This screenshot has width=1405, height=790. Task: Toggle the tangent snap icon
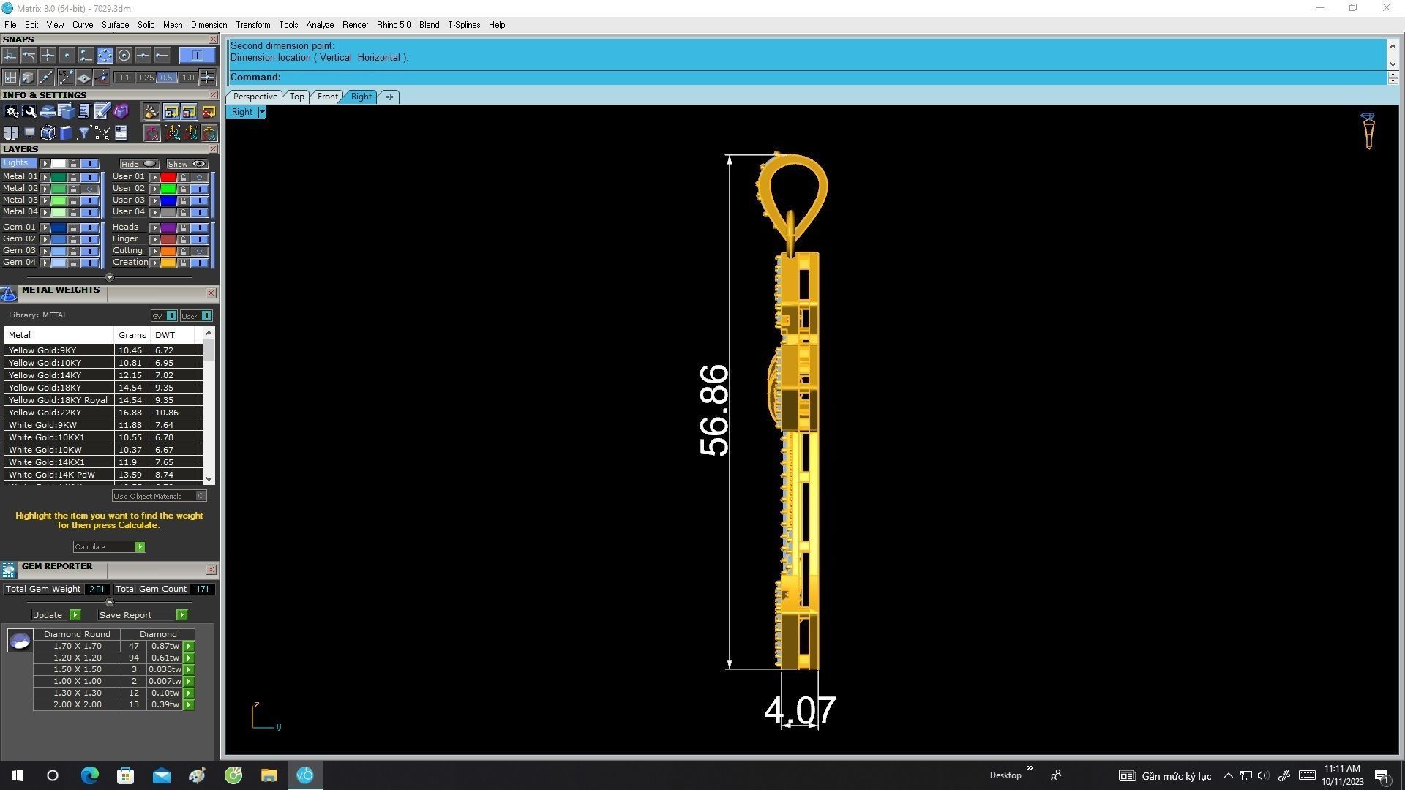[x=29, y=55]
